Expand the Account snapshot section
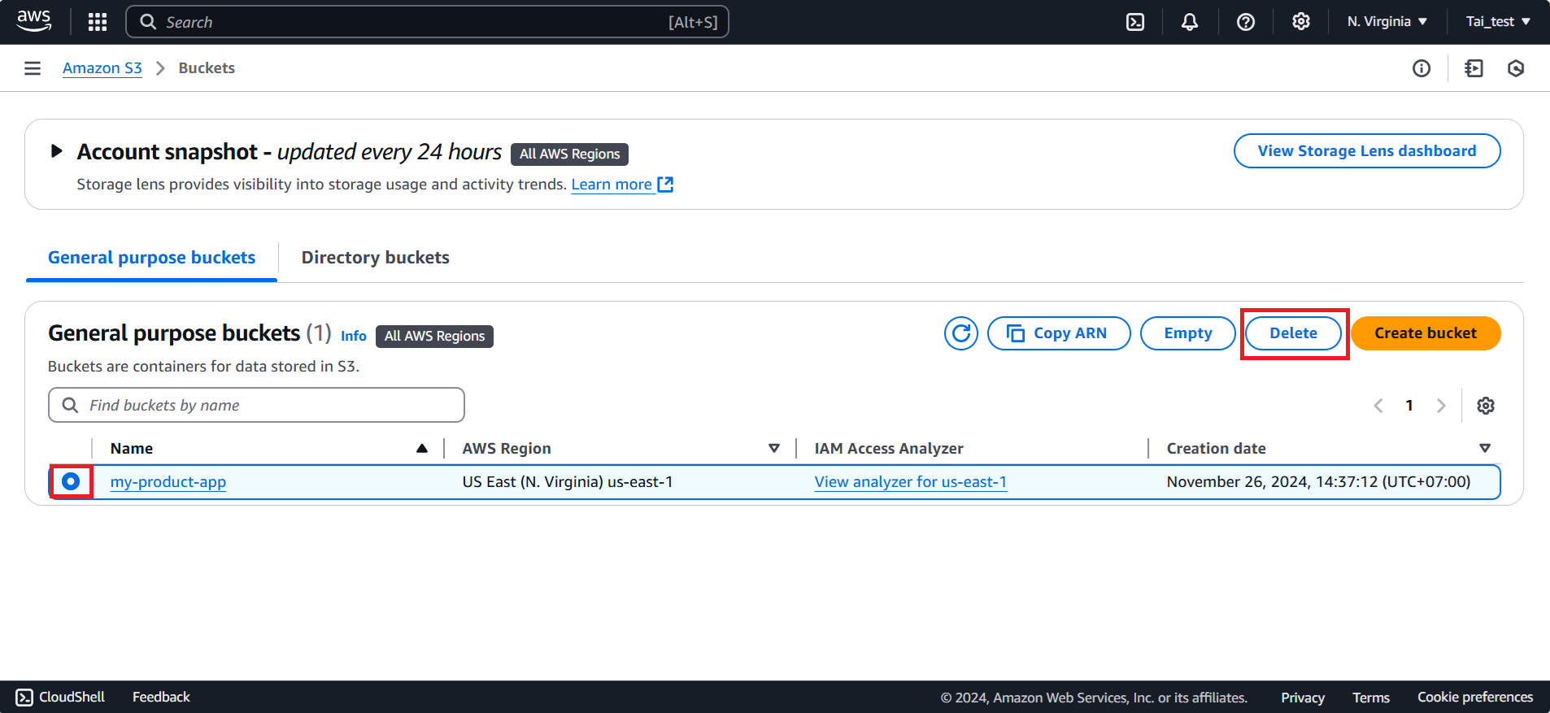The image size is (1550, 713). tap(56, 151)
